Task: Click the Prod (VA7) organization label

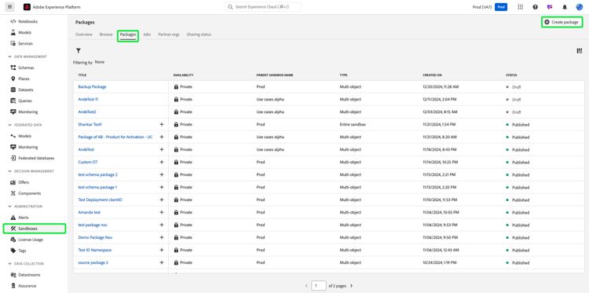Action: coord(482,7)
